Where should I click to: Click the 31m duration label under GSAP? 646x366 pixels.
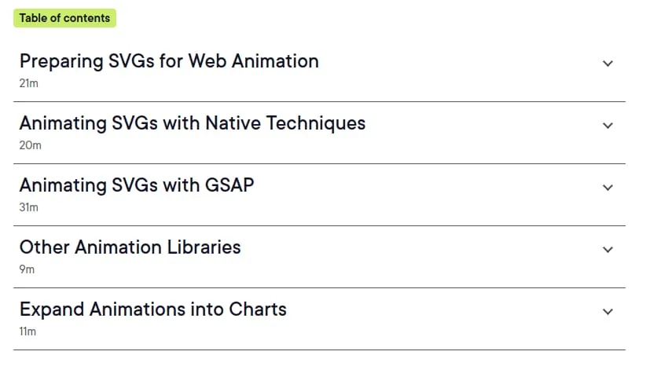point(29,207)
